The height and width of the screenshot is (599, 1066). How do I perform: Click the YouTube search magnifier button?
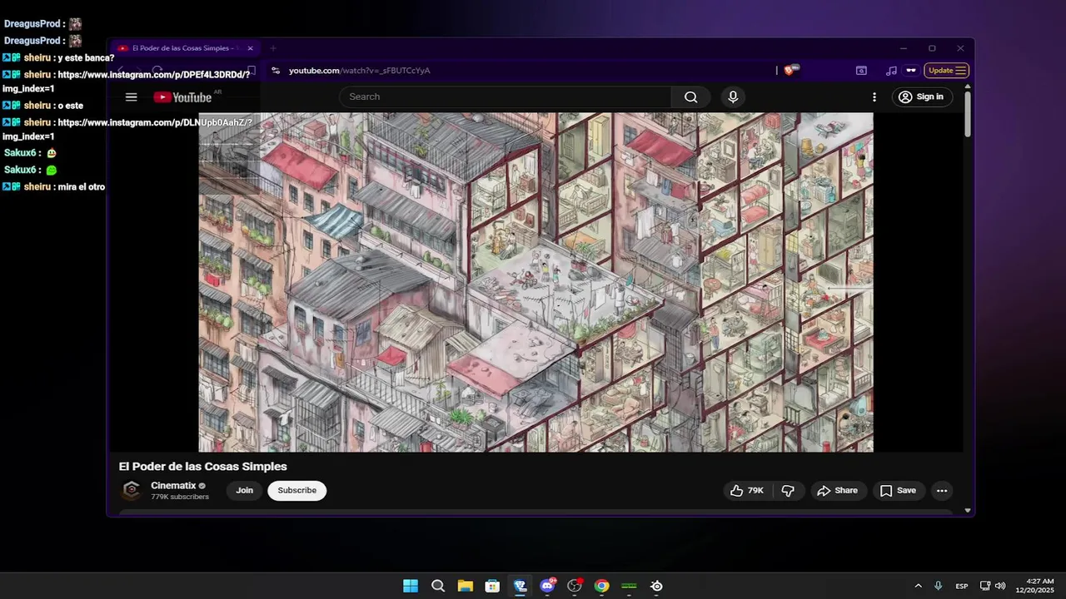690,97
